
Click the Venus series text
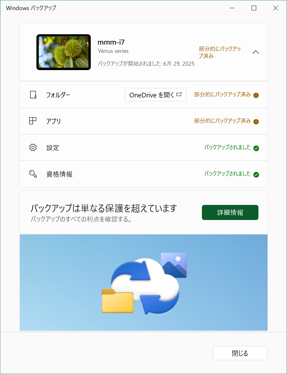[113, 51]
